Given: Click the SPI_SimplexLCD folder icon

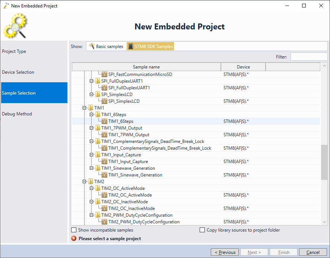Looking at the screenshot, I should pyautogui.click(x=98, y=95).
